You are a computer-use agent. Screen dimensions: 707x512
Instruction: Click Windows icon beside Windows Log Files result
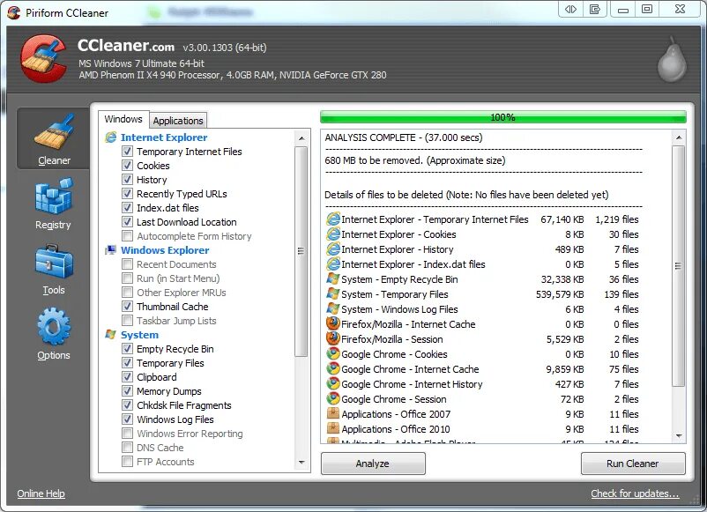click(x=332, y=309)
